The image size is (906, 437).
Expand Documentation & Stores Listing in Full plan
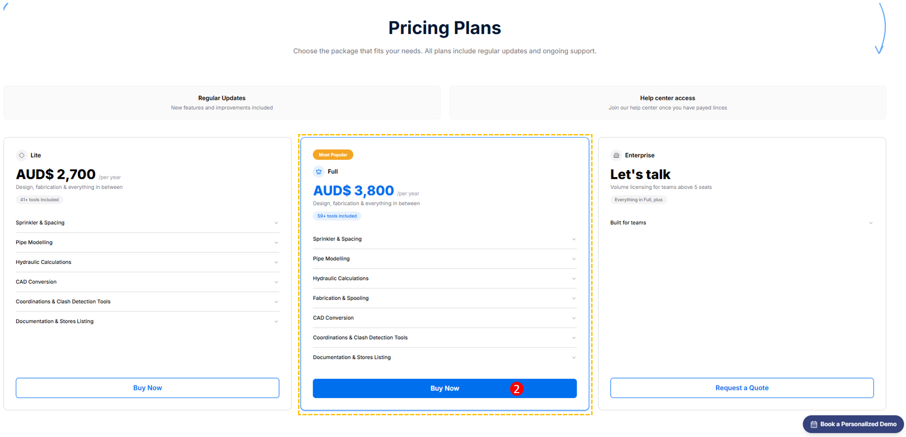444,357
